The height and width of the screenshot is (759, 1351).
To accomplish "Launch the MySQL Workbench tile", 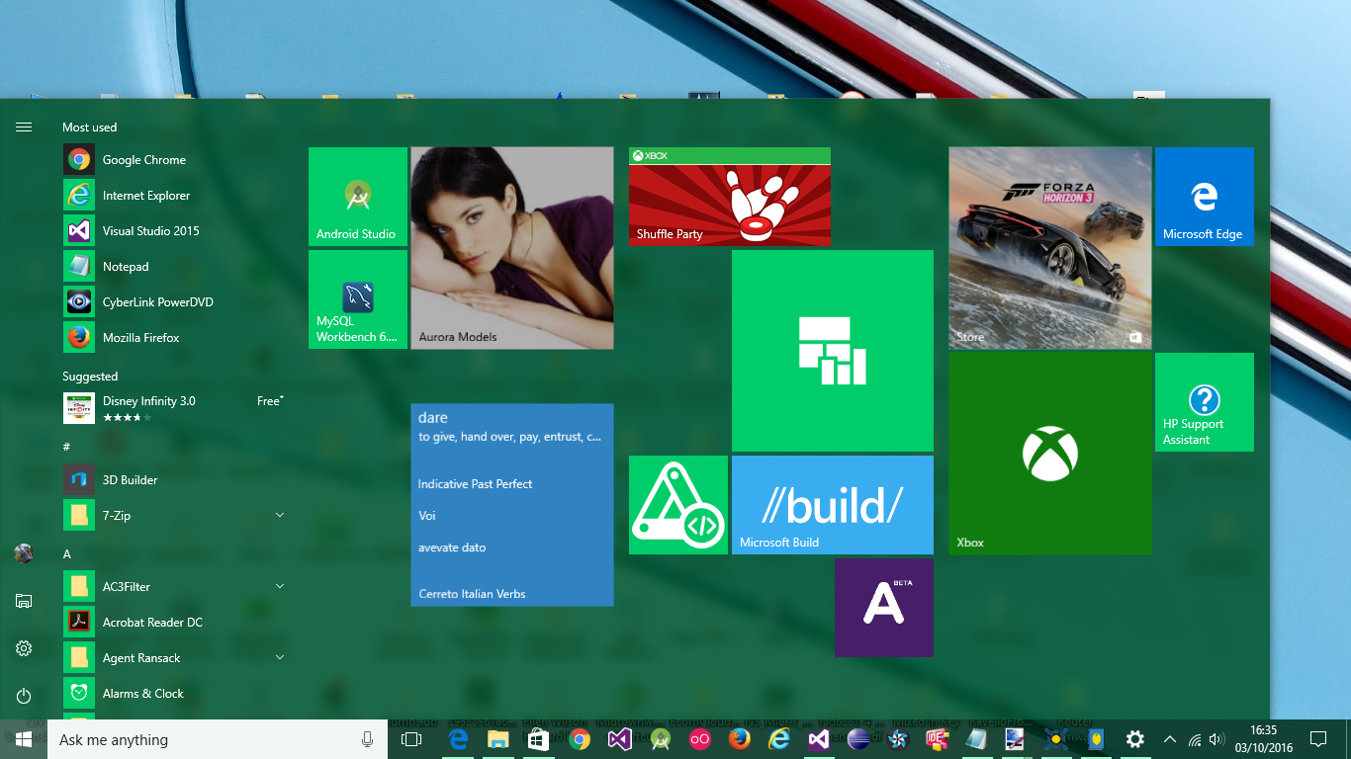I will pyautogui.click(x=358, y=299).
